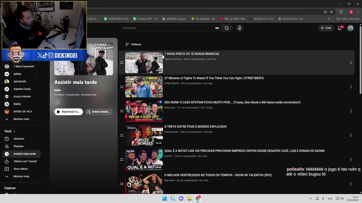This screenshot has width=362, height=203.
Task: Open File Explorer from taskbar
Action: [x=189, y=198]
